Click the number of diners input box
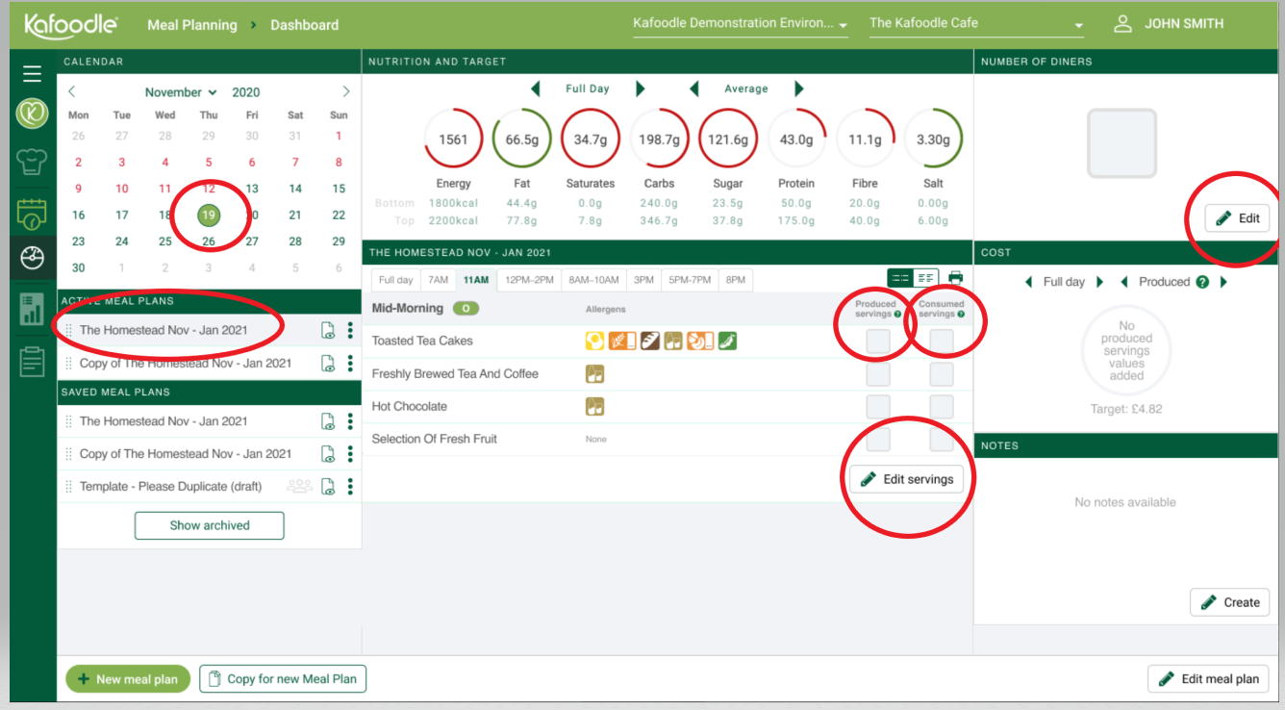This screenshot has height=710, width=1285. [x=1121, y=143]
